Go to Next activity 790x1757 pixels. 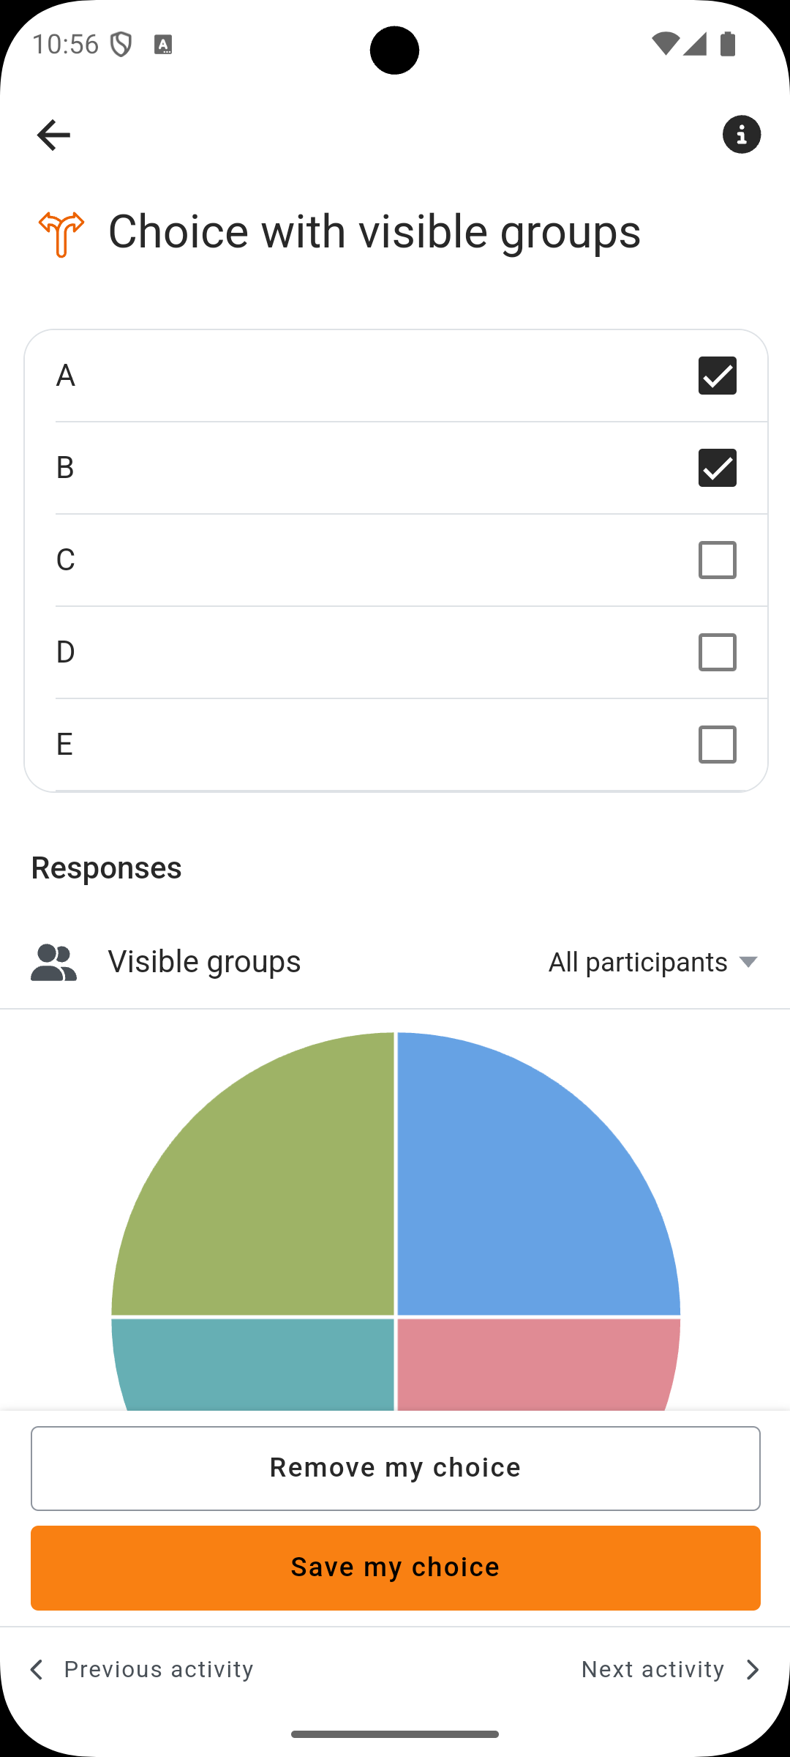click(671, 1669)
